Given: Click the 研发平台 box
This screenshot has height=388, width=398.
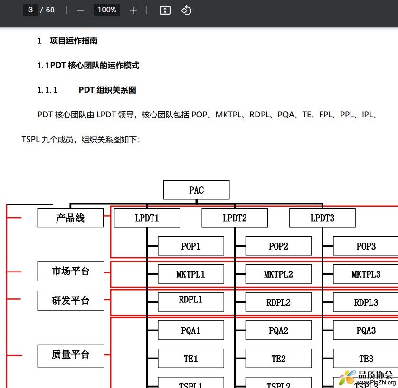Looking at the screenshot, I should pos(71,301).
